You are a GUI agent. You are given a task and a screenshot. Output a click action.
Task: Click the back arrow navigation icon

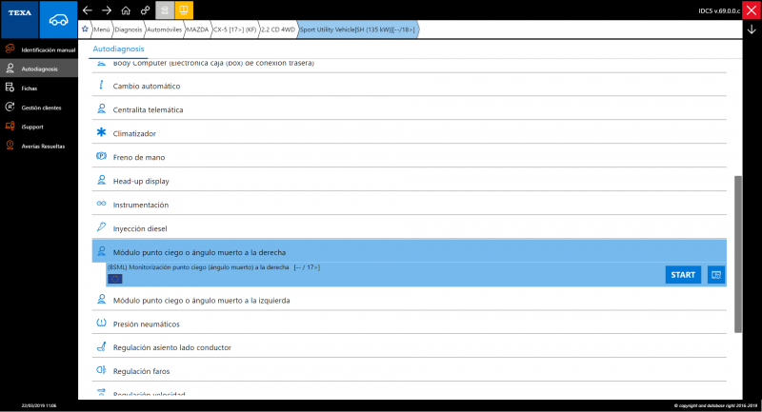pos(88,10)
